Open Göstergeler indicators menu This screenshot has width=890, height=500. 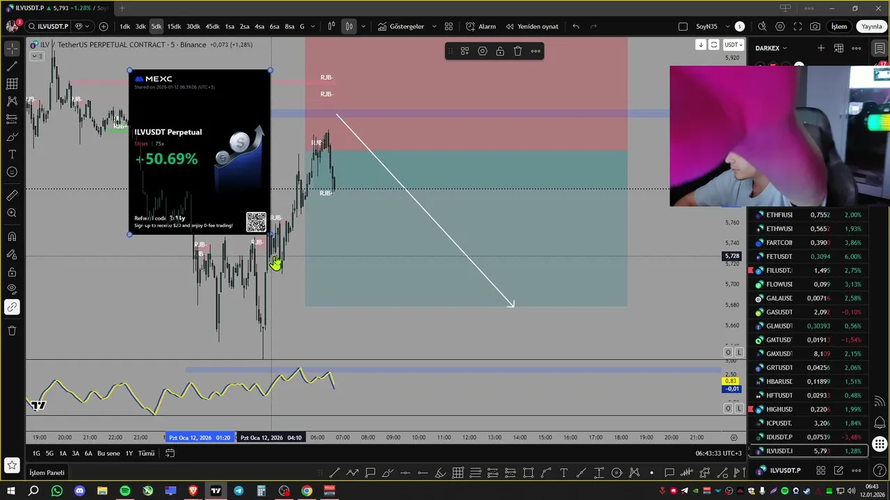click(400, 26)
